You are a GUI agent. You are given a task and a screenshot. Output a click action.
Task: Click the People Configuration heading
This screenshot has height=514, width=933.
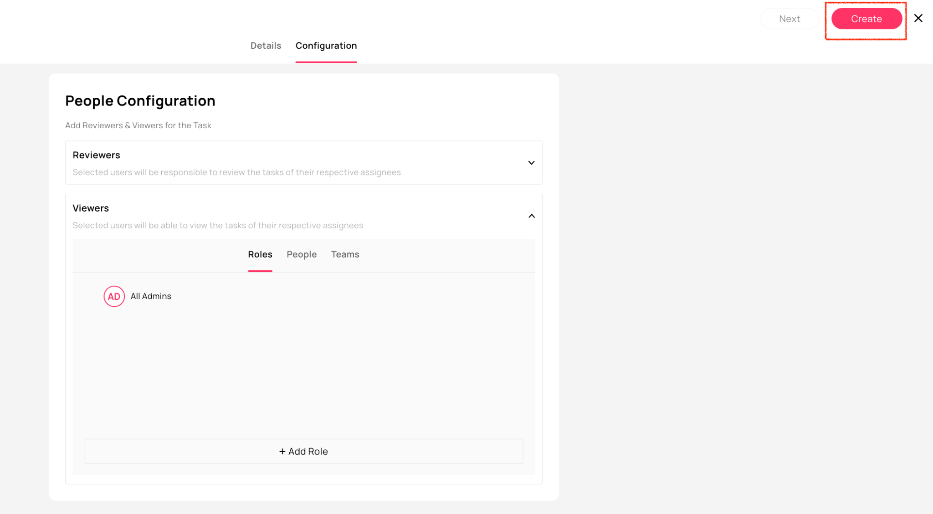pyautogui.click(x=140, y=101)
